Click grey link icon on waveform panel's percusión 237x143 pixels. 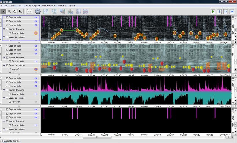[x=36, y=102]
